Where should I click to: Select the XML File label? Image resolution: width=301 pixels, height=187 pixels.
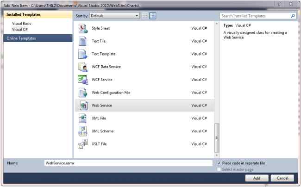coord(99,118)
